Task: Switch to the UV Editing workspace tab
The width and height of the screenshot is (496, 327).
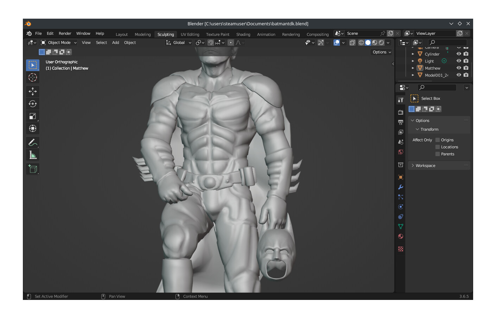Action: coord(190,34)
